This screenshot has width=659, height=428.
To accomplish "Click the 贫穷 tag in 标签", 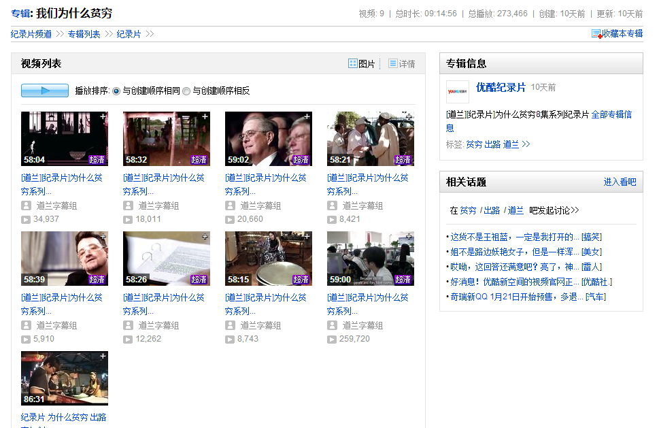I will click(474, 145).
